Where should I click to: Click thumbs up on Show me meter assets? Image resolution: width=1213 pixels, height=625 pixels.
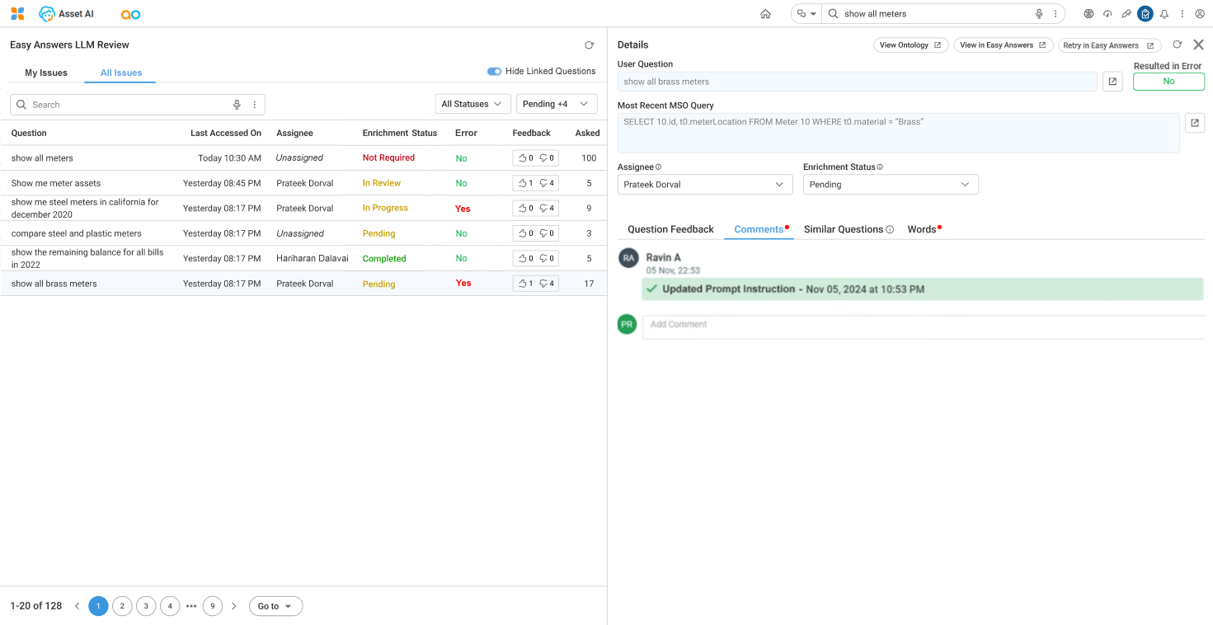click(x=524, y=183)
